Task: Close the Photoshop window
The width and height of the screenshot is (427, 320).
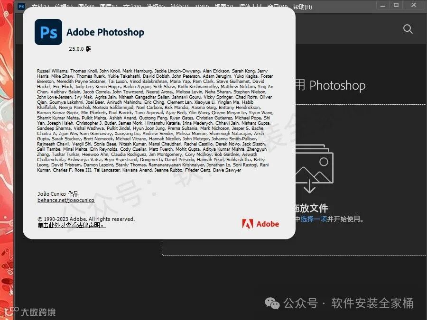Action: click(413, 5)
